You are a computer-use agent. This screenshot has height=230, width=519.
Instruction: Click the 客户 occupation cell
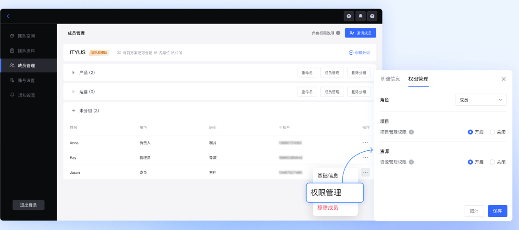(213, 172)
